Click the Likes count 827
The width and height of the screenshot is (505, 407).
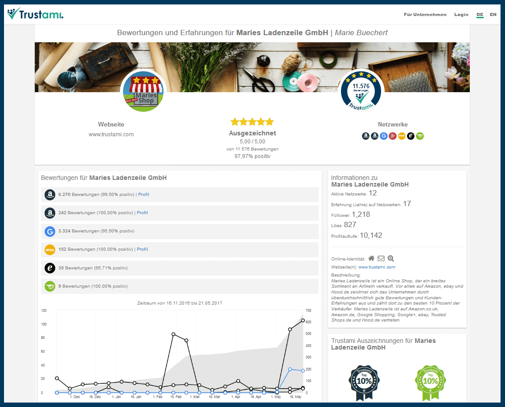click(x=350, y=224)
